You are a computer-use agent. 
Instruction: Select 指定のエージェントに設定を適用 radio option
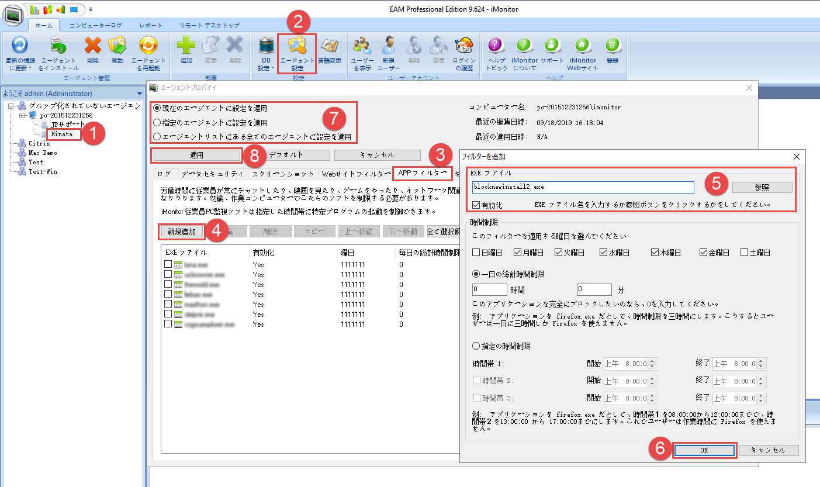tap(156, 123)
